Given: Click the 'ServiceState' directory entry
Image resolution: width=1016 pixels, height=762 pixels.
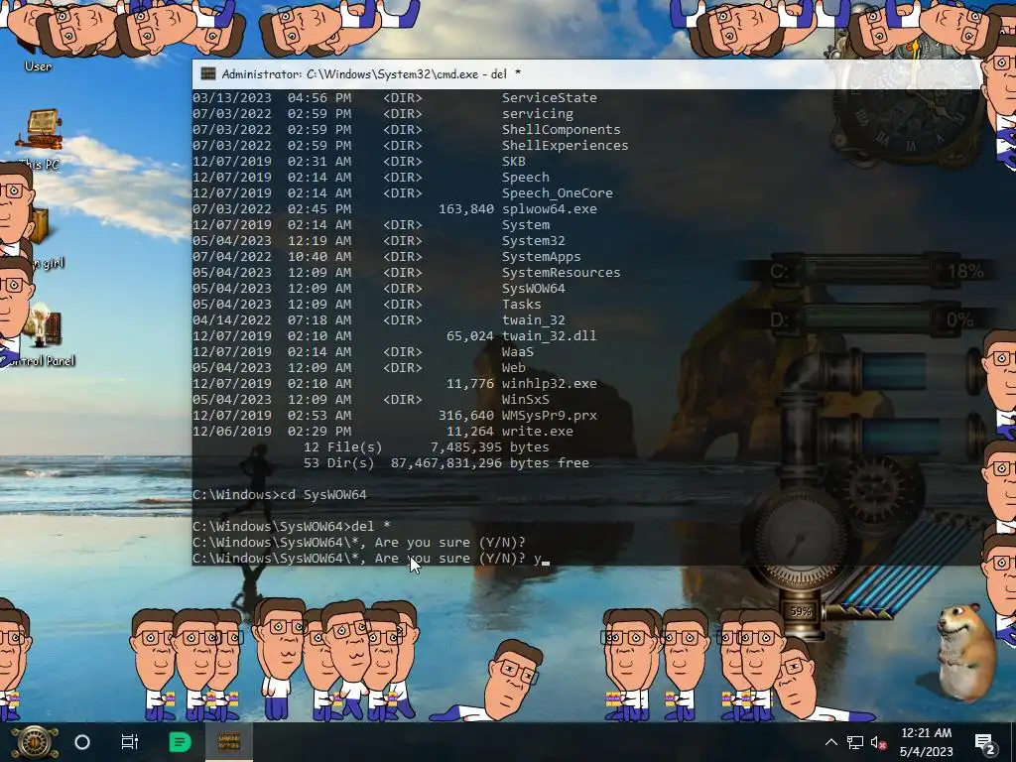Looking at the screenshot, I should click(550, 98).
